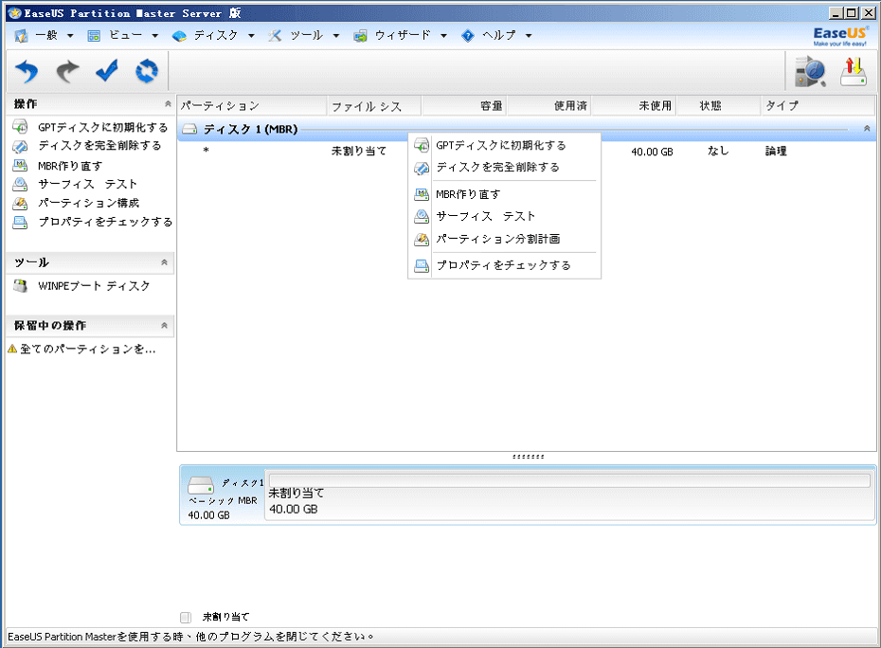Choose パーティション分割計画 in the context menu

[x=497, y=239]
